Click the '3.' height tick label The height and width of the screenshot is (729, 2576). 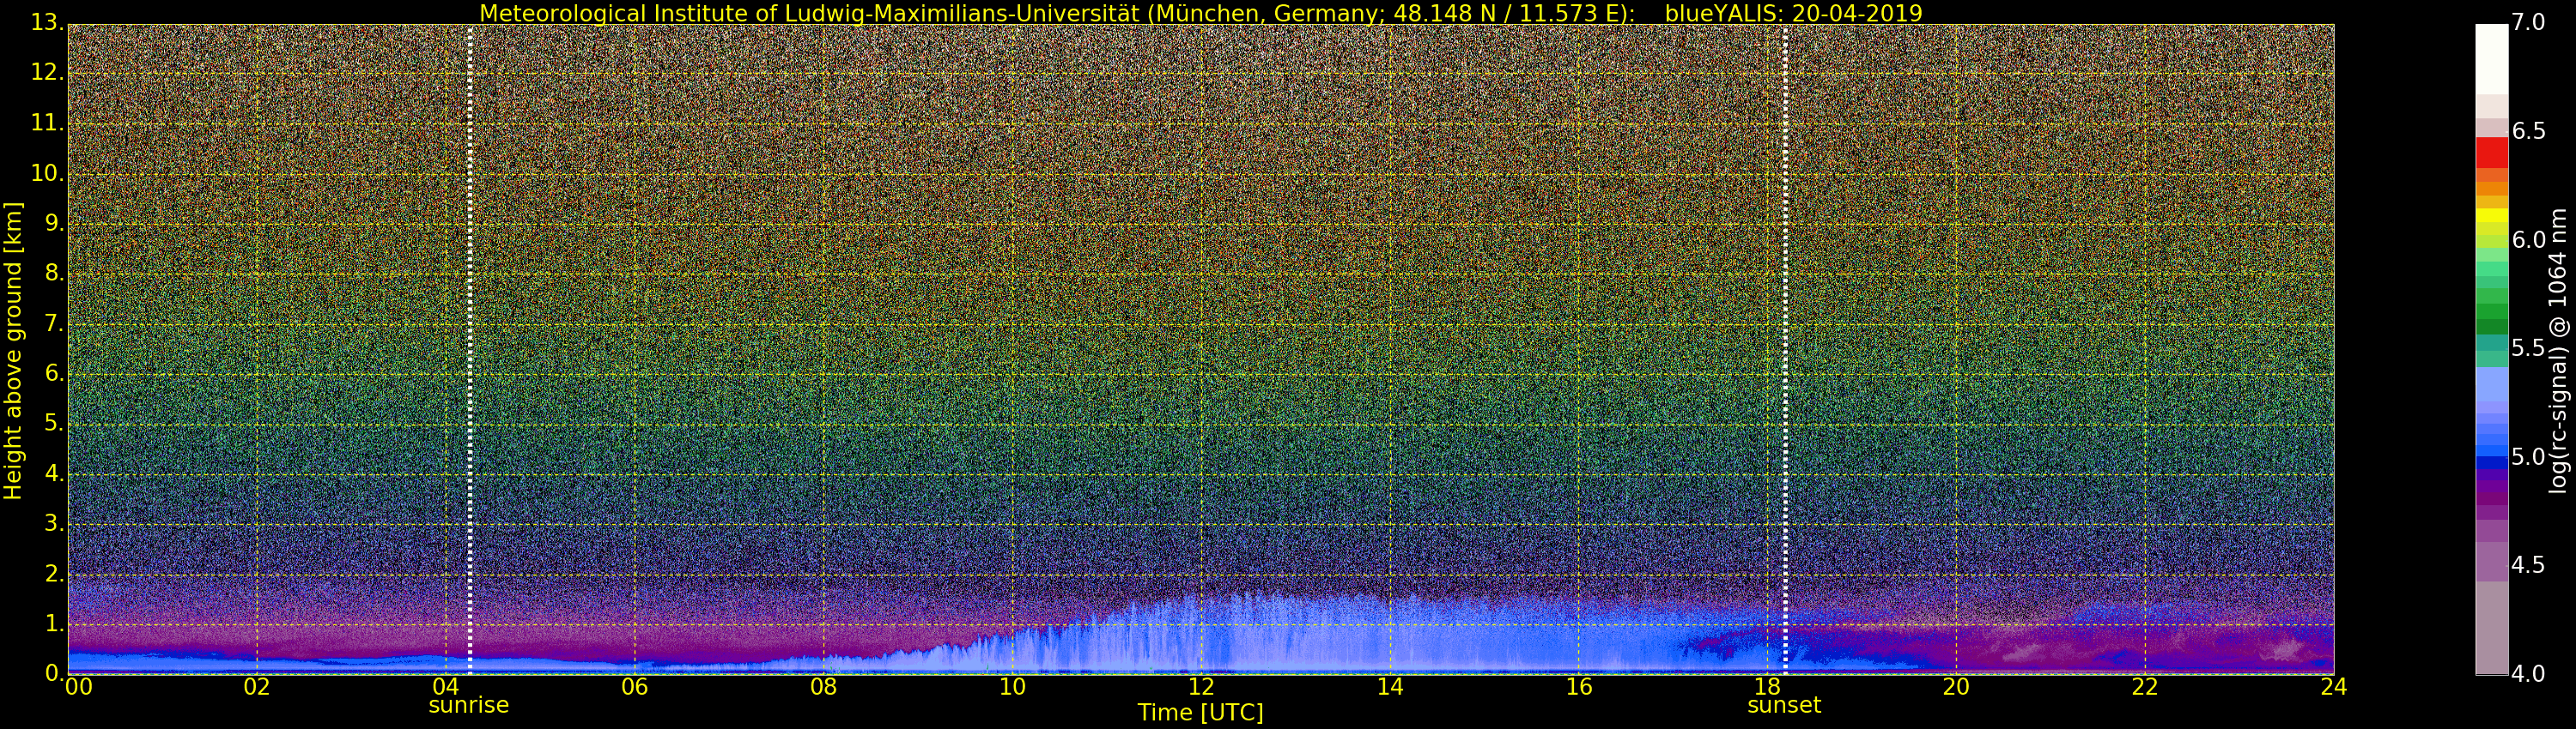coord(54,523)
